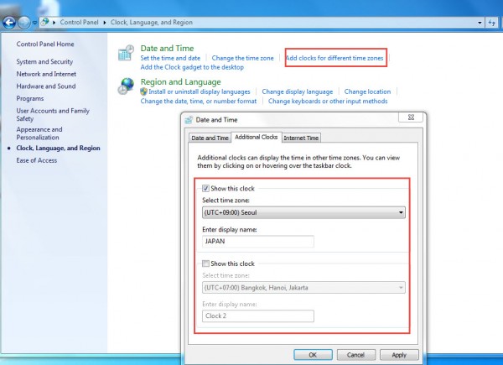503x365 pixels.
Task: Click the refresh button next to address bar
Action: point(492,23)
